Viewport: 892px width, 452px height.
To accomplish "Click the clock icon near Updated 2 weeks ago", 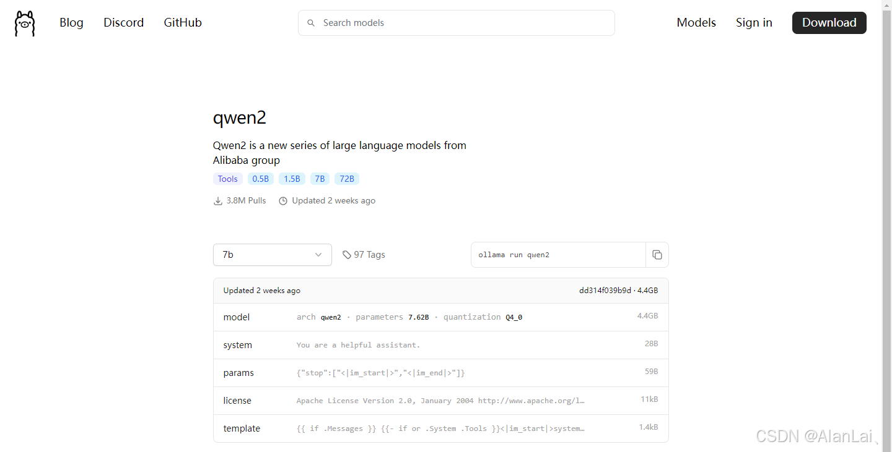I will [x=284, y=200].
